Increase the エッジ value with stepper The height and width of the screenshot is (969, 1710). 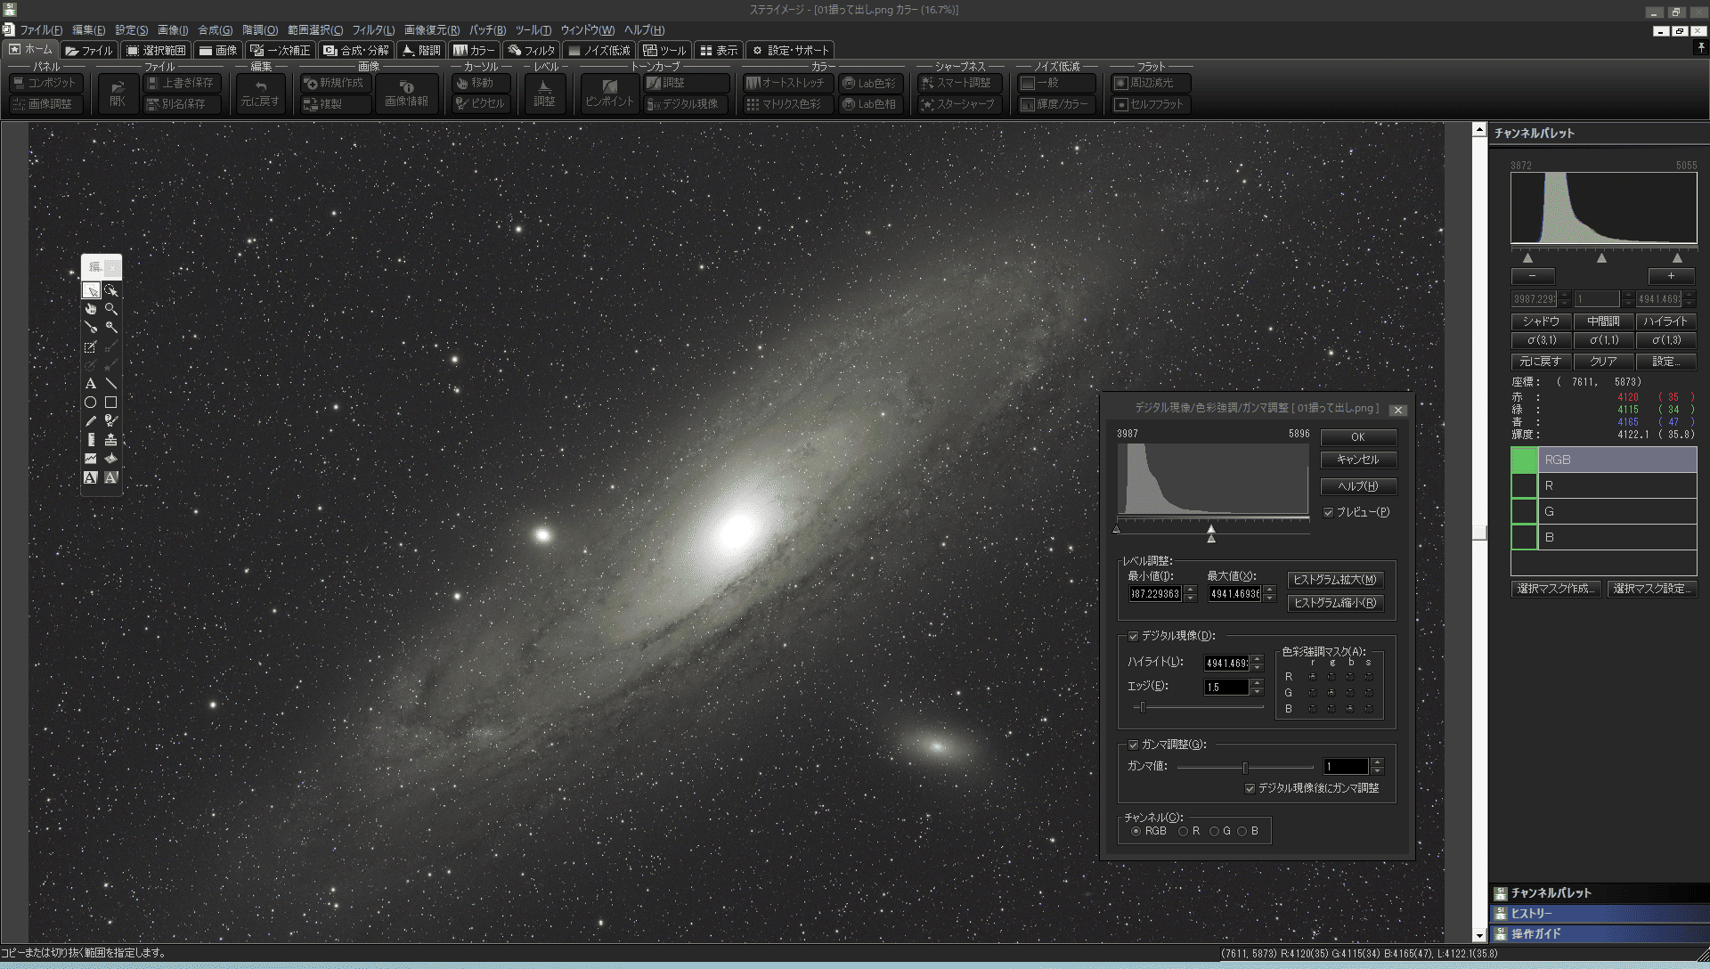click(x=1258, y=683)
